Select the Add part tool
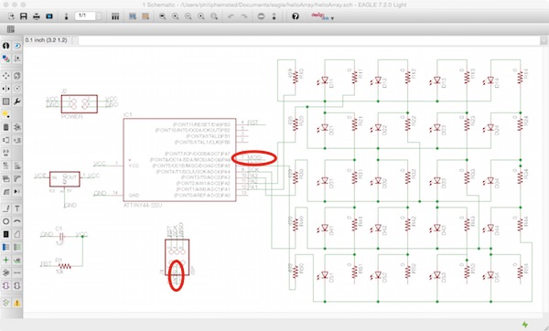Screen dimensions: 549x331 [16, 127]
